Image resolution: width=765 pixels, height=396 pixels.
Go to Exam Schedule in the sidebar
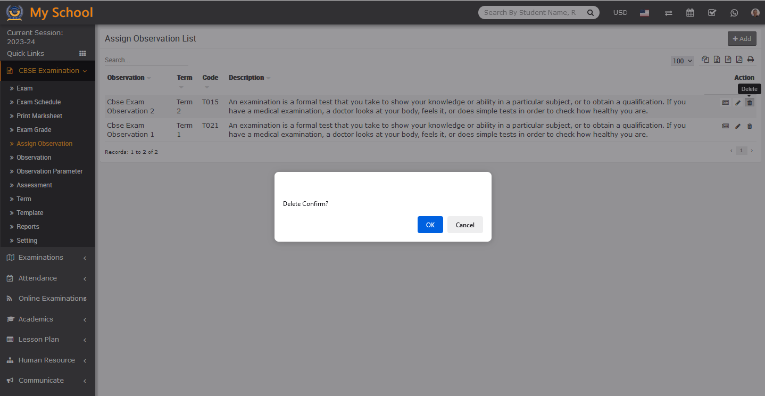[38, 102]
